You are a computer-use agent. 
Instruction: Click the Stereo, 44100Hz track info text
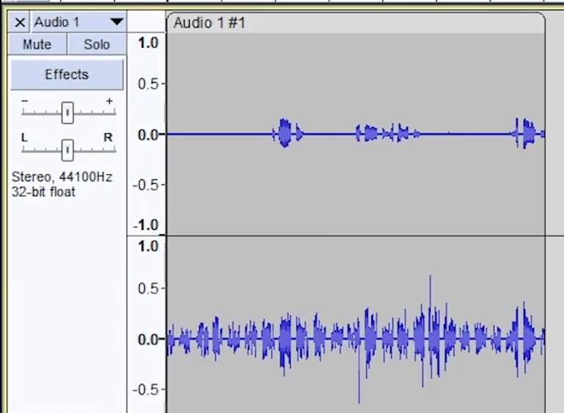pos(62,177)
